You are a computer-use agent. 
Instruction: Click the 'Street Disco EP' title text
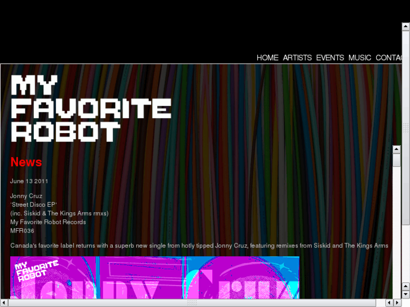pyautogui.click(x=33, y=204)
